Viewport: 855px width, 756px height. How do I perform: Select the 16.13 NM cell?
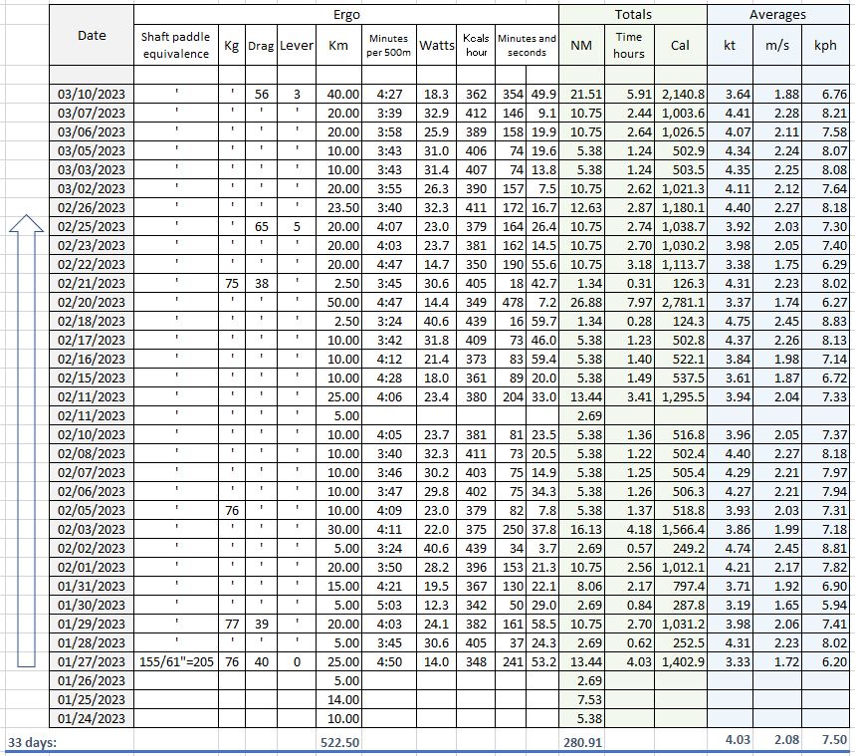click(581, 529)
